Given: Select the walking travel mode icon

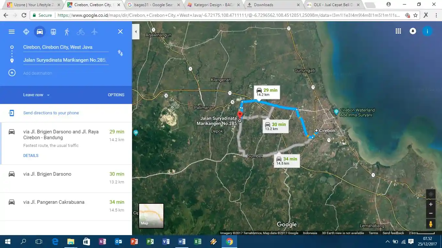Looking at the screenshot, I should click(x=67, y=32).
